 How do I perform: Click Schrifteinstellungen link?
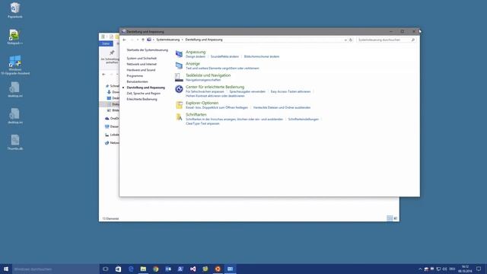(x=303, y=119)
